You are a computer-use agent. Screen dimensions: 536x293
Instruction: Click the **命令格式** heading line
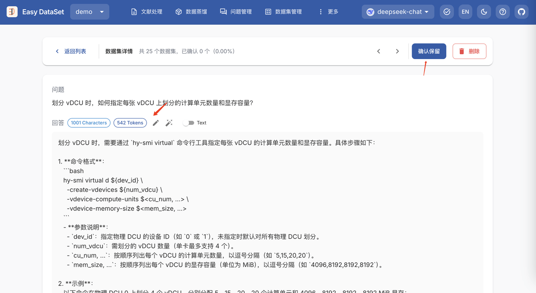pyautogui.click(x=81, y=161)
